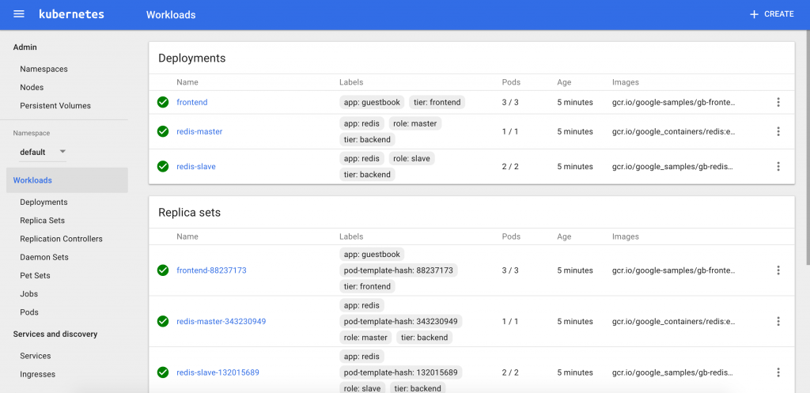Click the three-dot menu for frontend-88237173 replica set
The image size is (810, 393).
[778, 270]
